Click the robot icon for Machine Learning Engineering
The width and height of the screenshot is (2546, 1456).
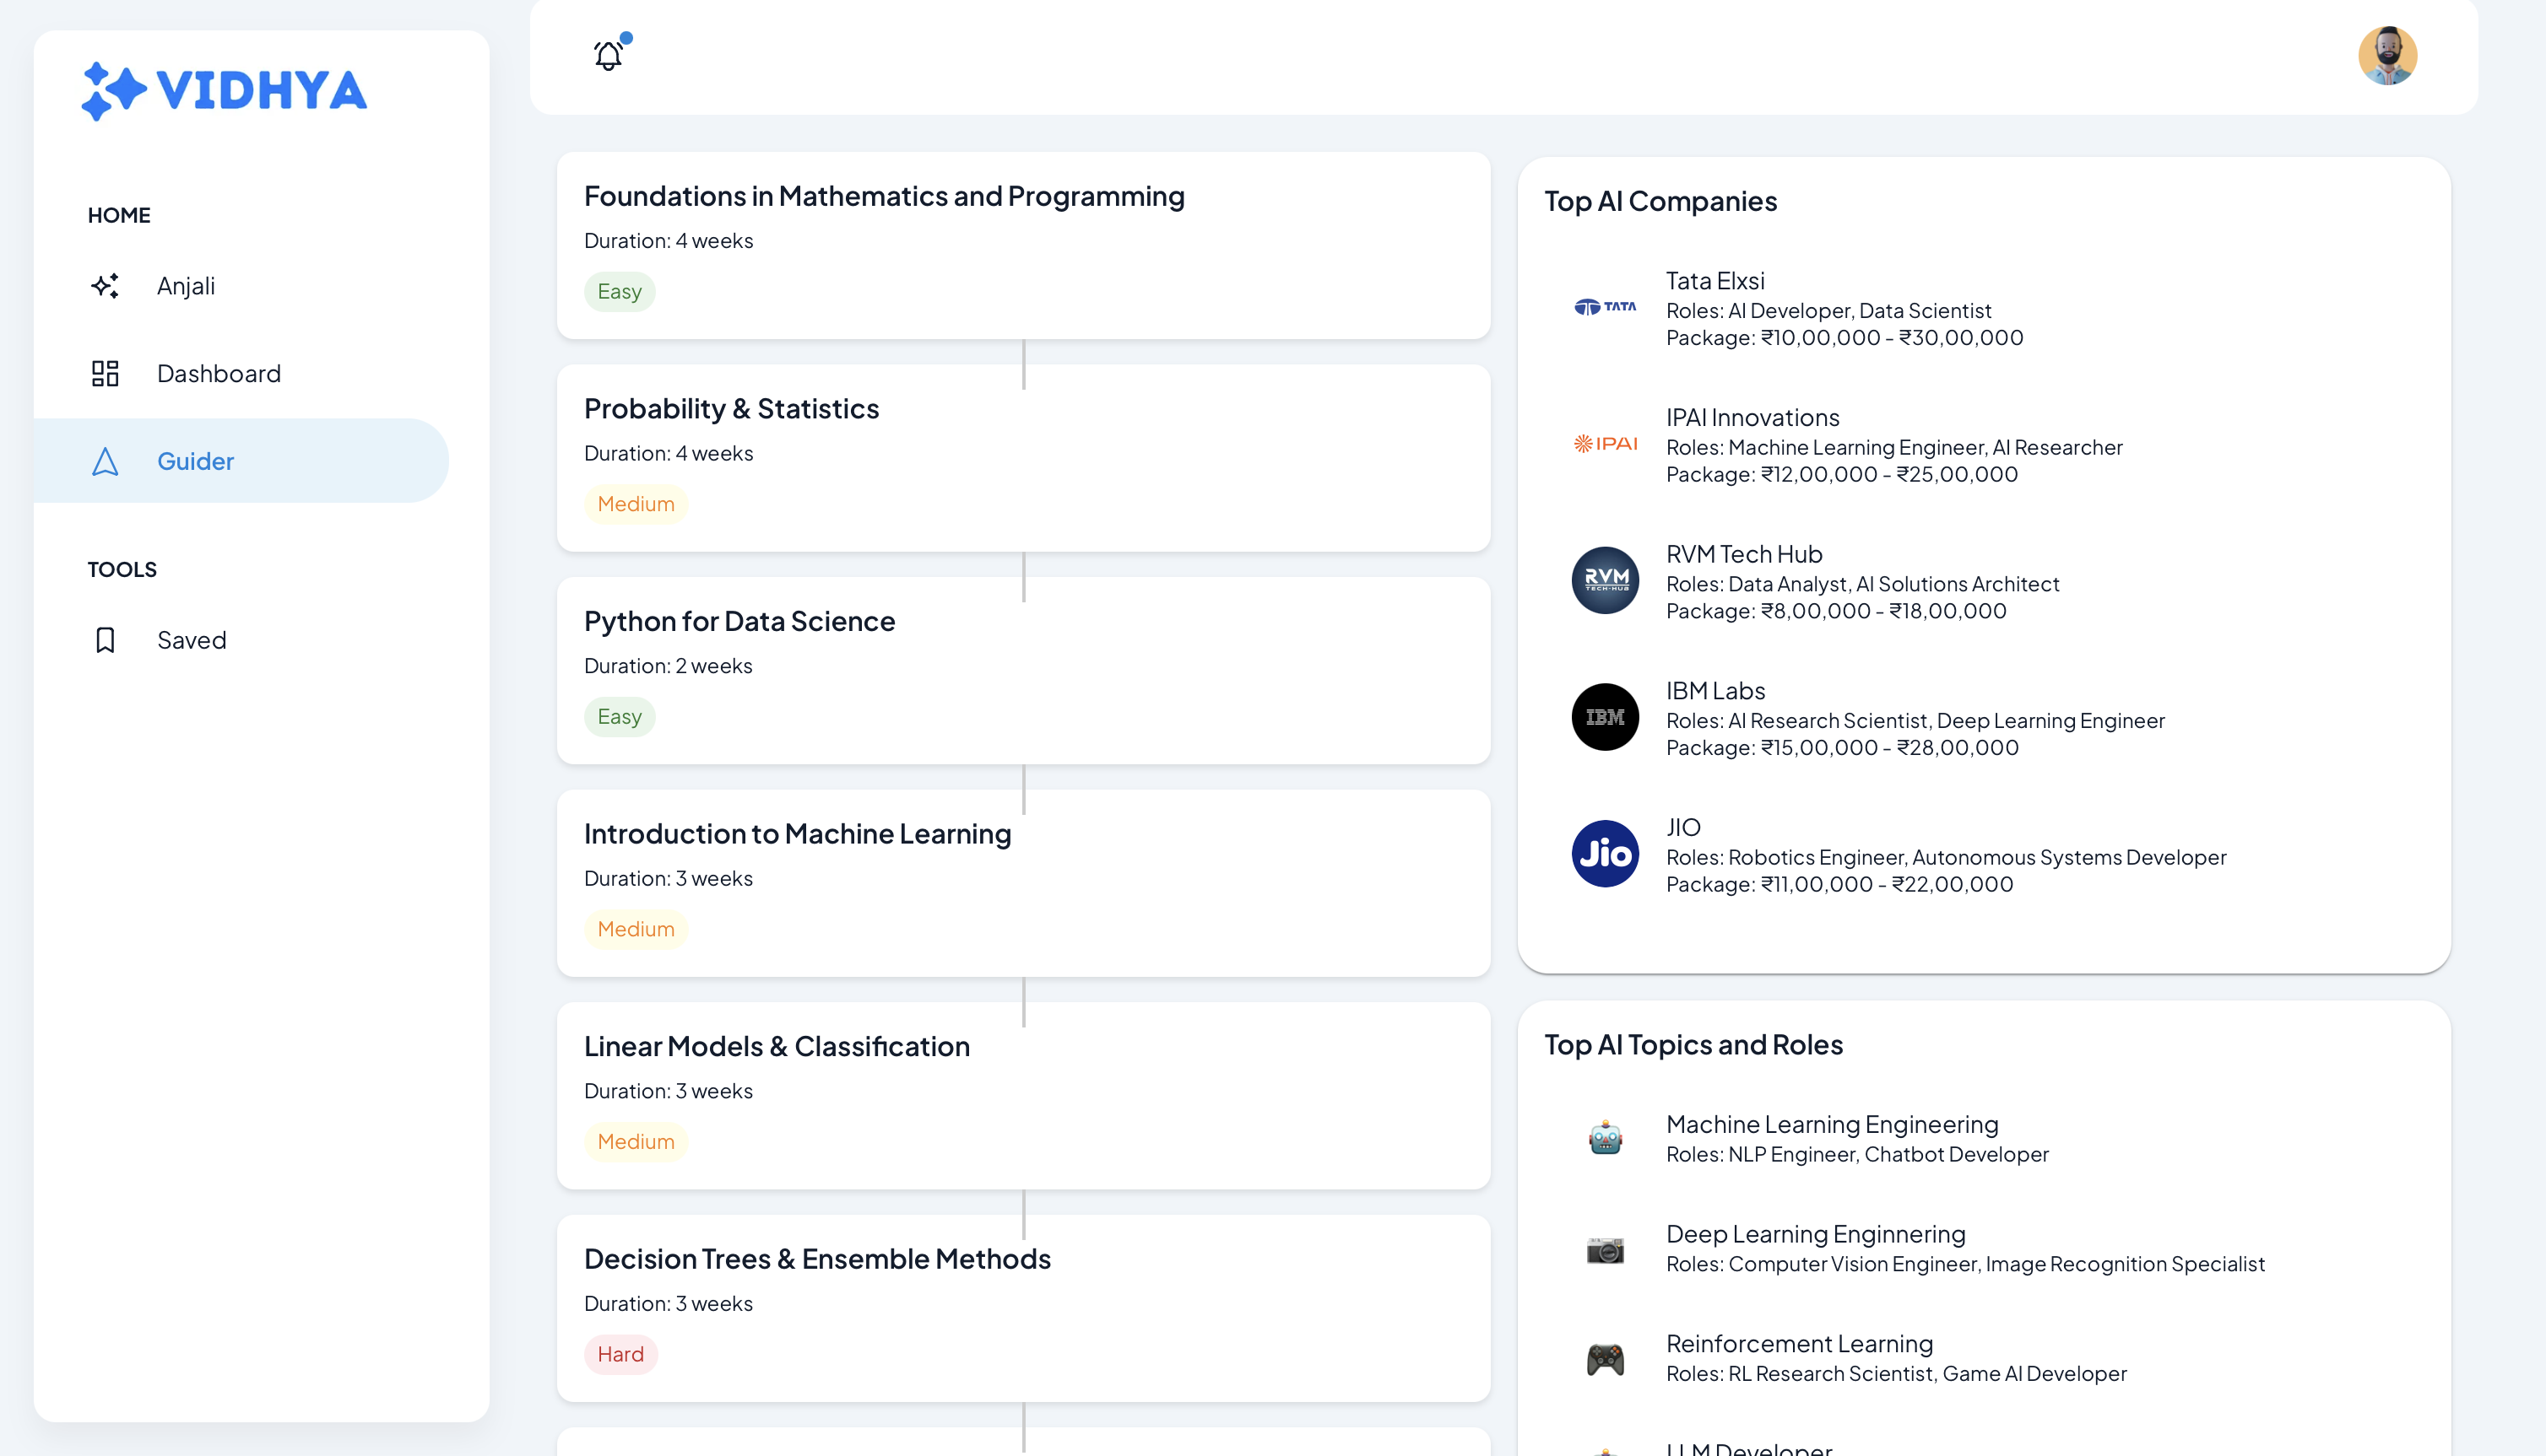point(1605,1138)
